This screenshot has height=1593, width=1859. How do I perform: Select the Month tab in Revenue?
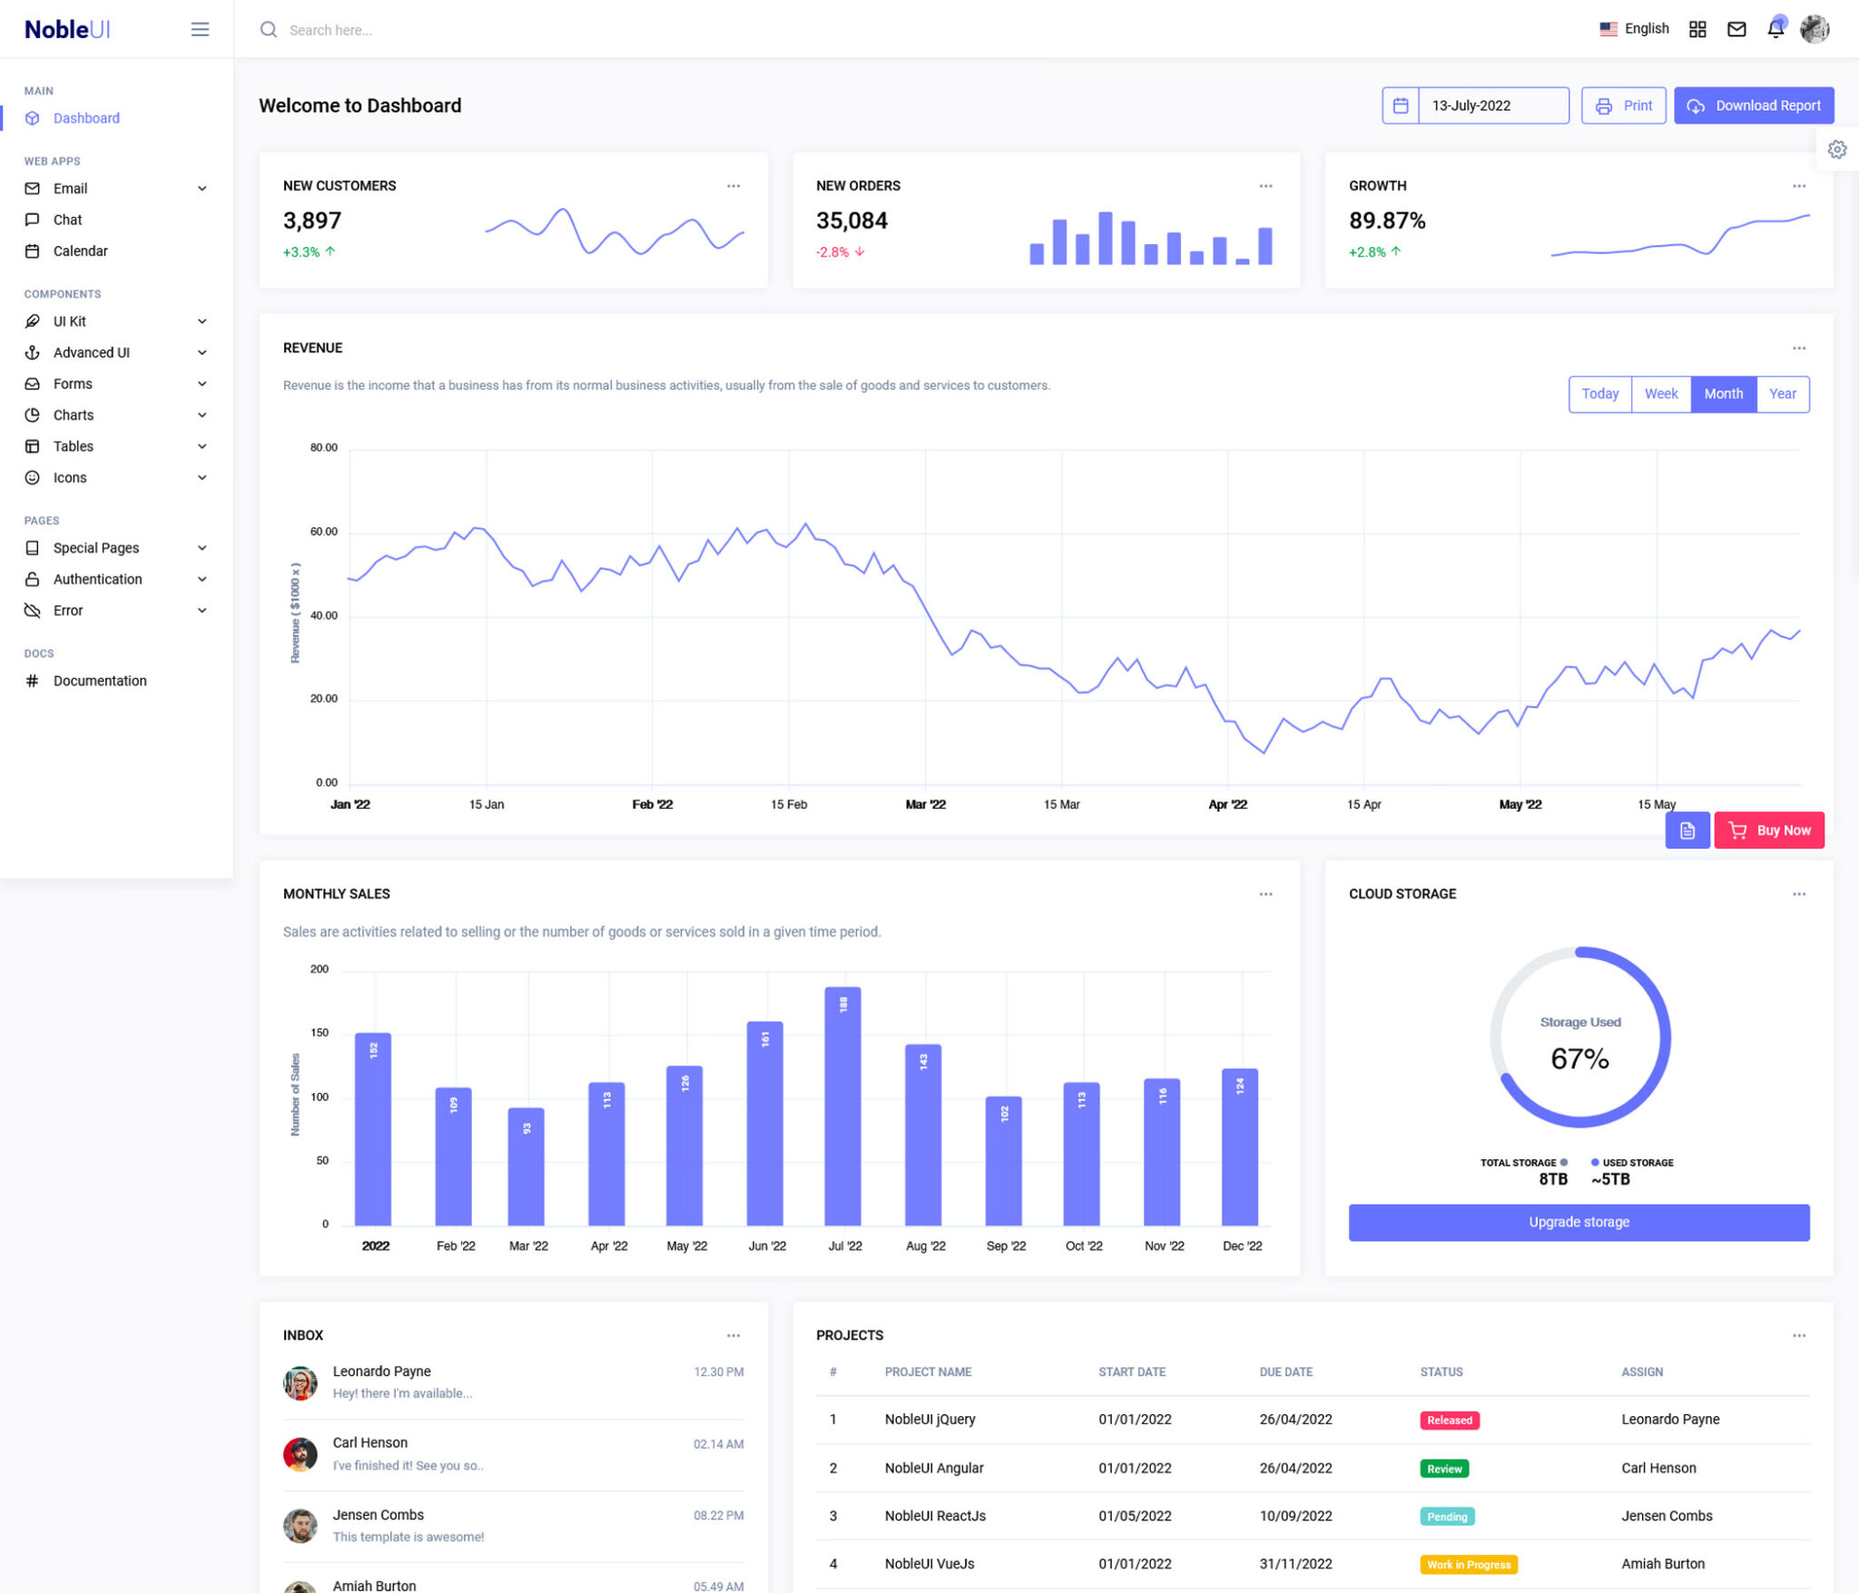[1721, 394]
